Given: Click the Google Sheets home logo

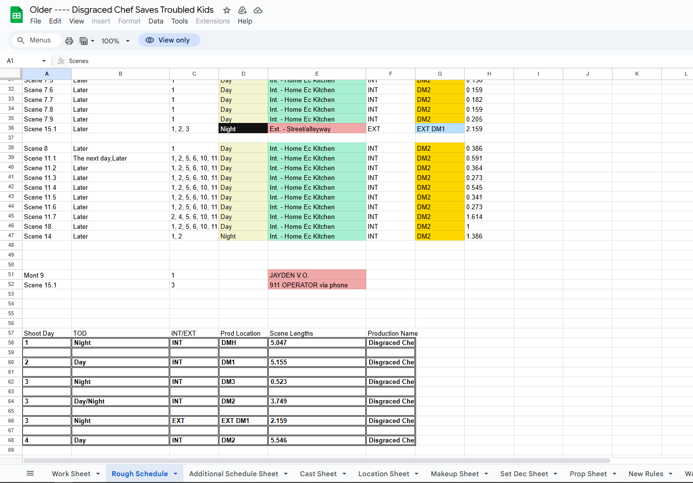Looking at the screenshot, I should [x=17, y=15].
